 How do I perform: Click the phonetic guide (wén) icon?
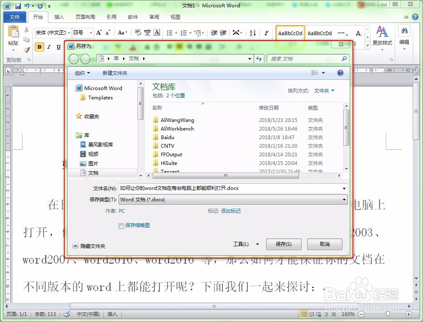click(x=147, y=33)
